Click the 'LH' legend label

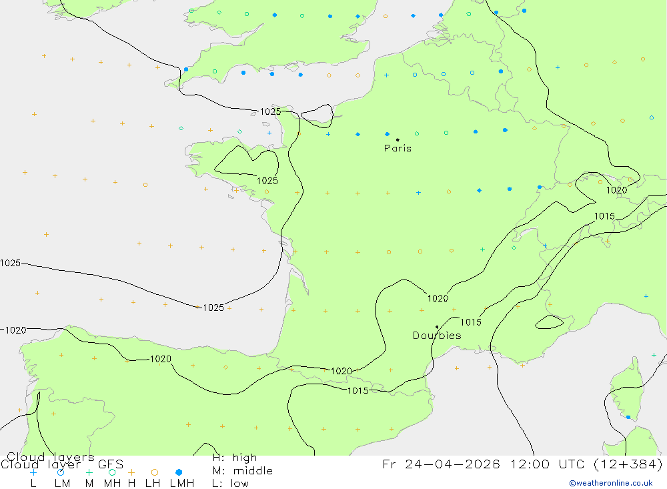153,484
